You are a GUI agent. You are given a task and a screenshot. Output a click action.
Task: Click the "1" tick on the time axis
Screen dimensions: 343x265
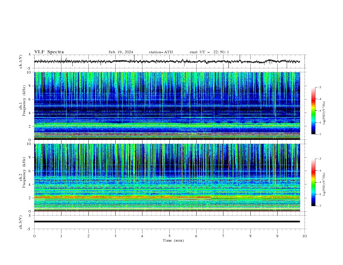coord(61,236)
